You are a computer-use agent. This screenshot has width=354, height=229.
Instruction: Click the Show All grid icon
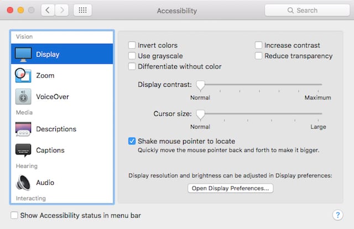point(82,11)
